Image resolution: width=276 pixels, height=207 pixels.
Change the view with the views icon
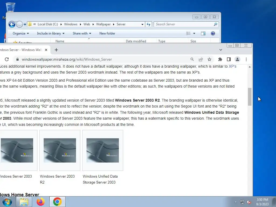click(x=188, y=33)
